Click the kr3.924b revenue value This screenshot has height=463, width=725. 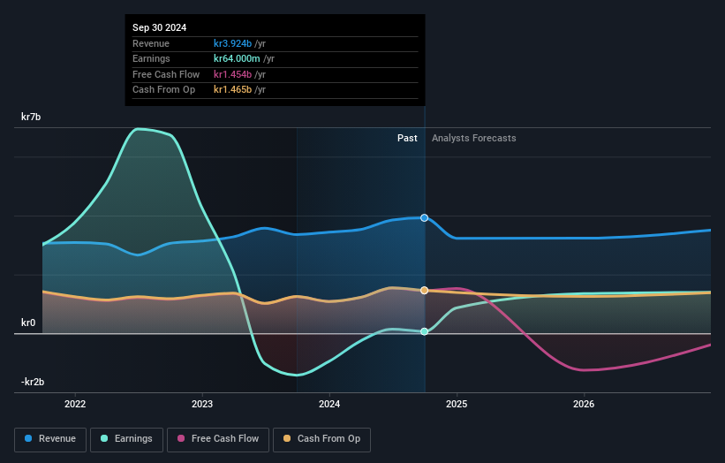pyautogui.click(x=232, y=43)
